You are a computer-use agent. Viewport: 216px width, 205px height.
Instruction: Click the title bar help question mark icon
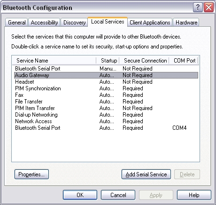[x=198, y=8]
